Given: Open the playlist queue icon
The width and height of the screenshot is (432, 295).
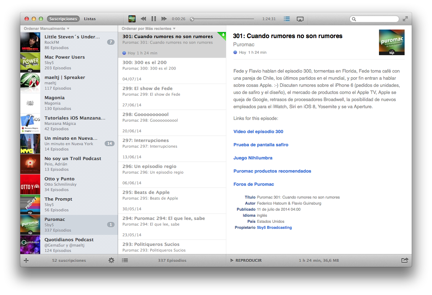Looking at the screenshot, I should tap(287, 19).
